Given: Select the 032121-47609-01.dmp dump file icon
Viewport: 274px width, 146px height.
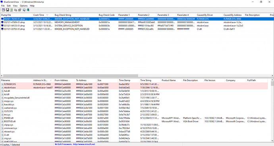Looking at the screenshot, I should coord(2,22).
